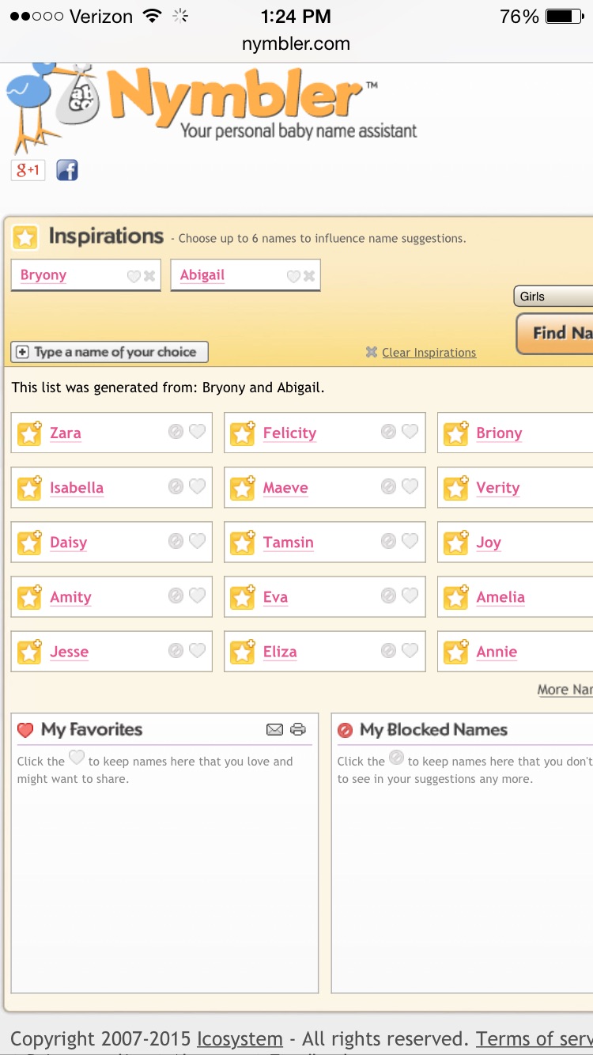
Task: Block the name Tamsin
Action: 388,541
